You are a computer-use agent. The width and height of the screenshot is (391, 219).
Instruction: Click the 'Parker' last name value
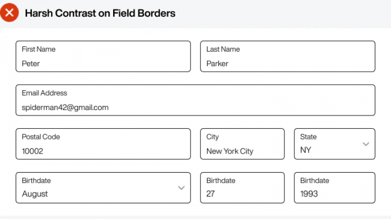click(x=217, y=64)
